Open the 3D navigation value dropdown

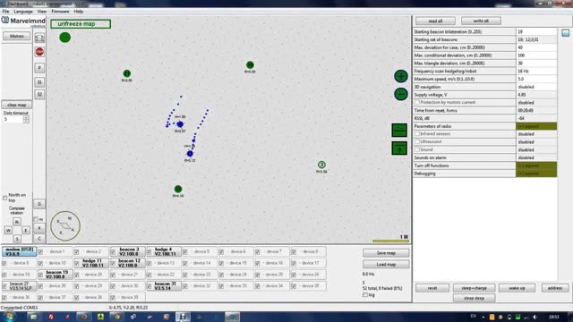click(536, 87)
